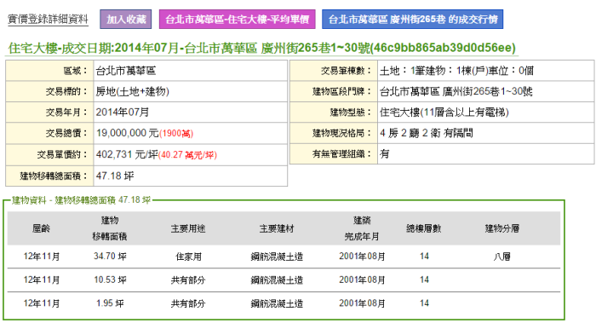Click total floors 14 in the 1.95 坪 row

(x=424, y=303)
